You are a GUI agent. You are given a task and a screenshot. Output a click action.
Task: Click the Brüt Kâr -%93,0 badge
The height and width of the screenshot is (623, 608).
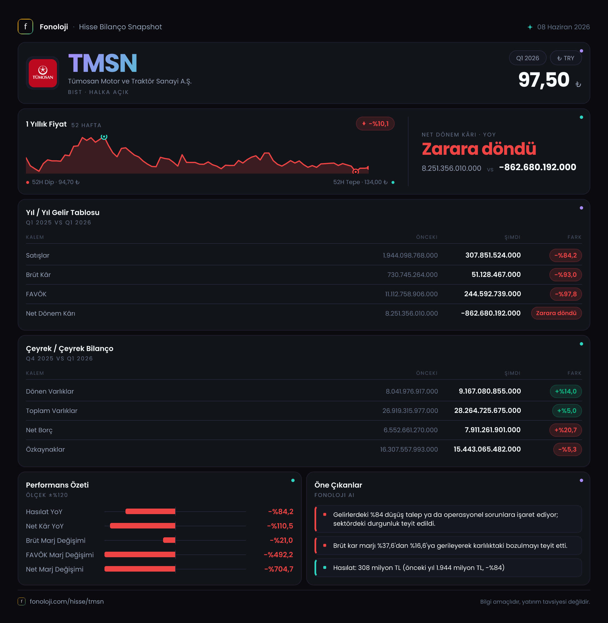point(565,275)
